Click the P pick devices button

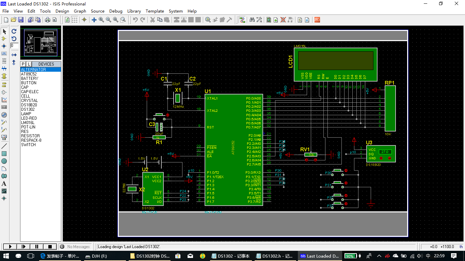tap(23, 64)
